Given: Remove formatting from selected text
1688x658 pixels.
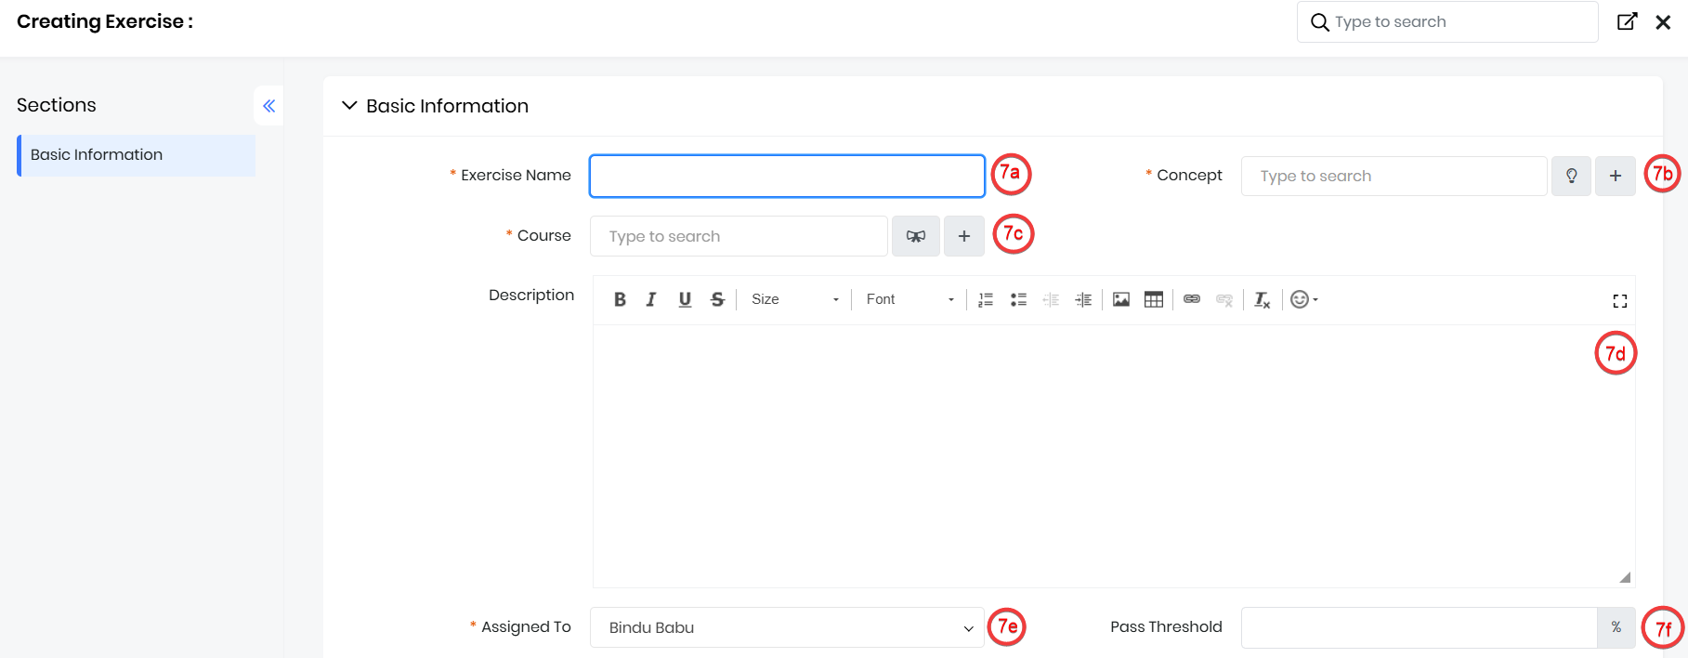Looking at the screenshot, I should [1262, 299].
